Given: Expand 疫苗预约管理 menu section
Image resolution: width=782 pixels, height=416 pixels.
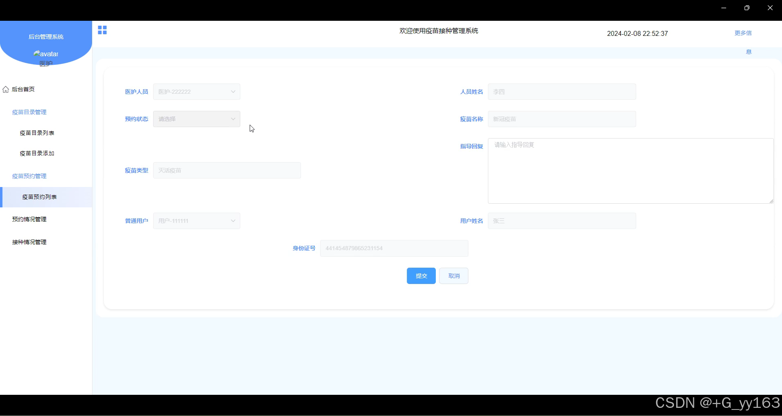Looking at the screenshot, I should 29,176.
